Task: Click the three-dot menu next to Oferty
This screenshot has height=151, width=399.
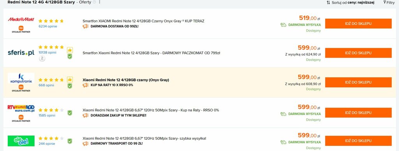Action: coord(99,2)
